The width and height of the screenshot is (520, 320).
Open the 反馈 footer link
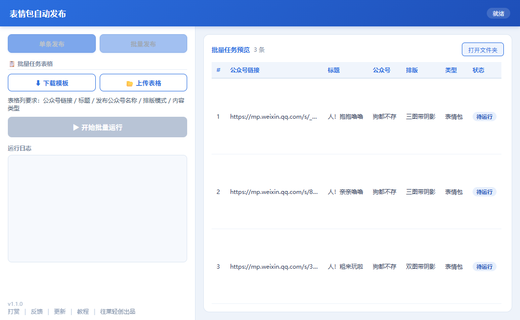(x=37, y=312)
